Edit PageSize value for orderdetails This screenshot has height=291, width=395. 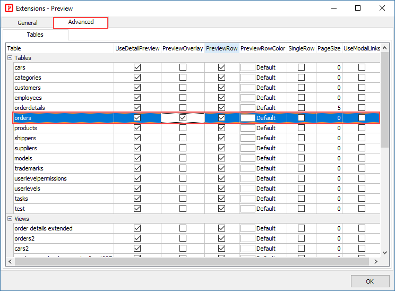point(329,108)
